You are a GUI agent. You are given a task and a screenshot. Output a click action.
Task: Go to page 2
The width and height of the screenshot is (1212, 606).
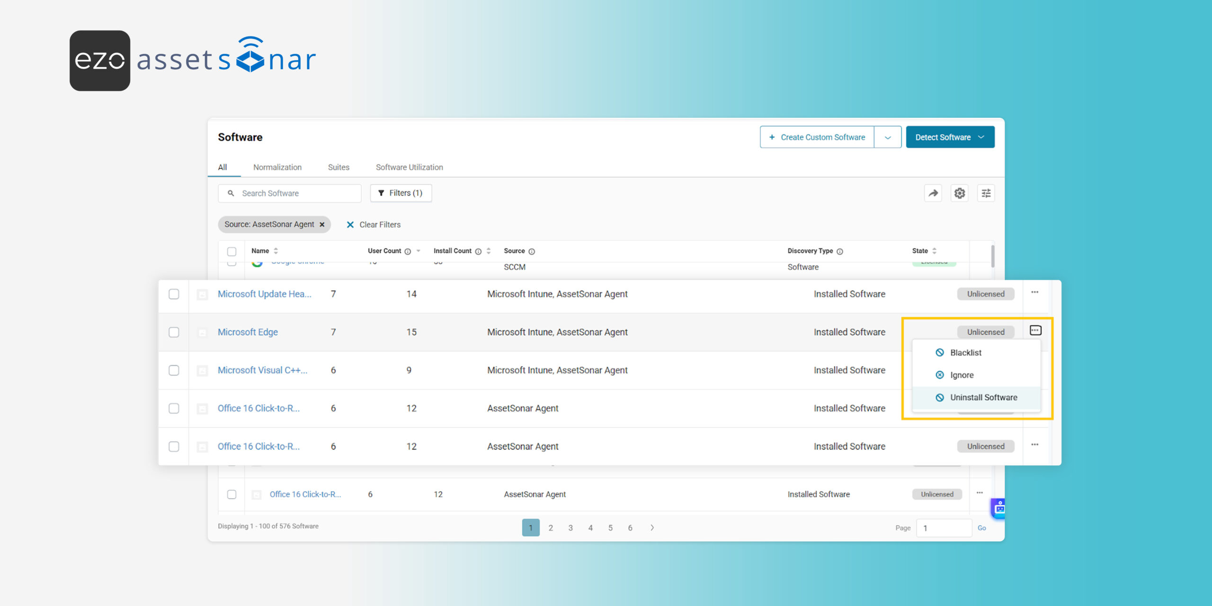point(551,527)
